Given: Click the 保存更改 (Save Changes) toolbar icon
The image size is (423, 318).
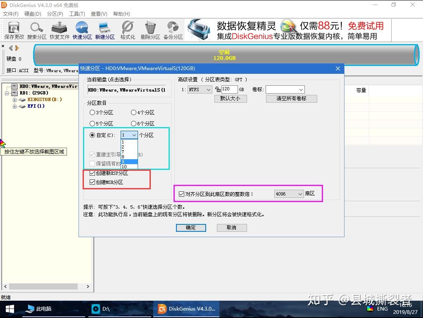Looking at the screenshot, I should pyautogui.click(x=14, y=30).
